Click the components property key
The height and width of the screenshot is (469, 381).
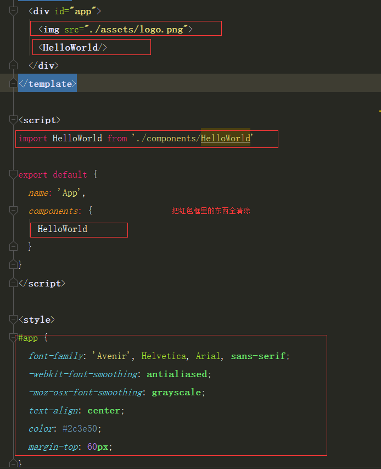pos(53,211)
